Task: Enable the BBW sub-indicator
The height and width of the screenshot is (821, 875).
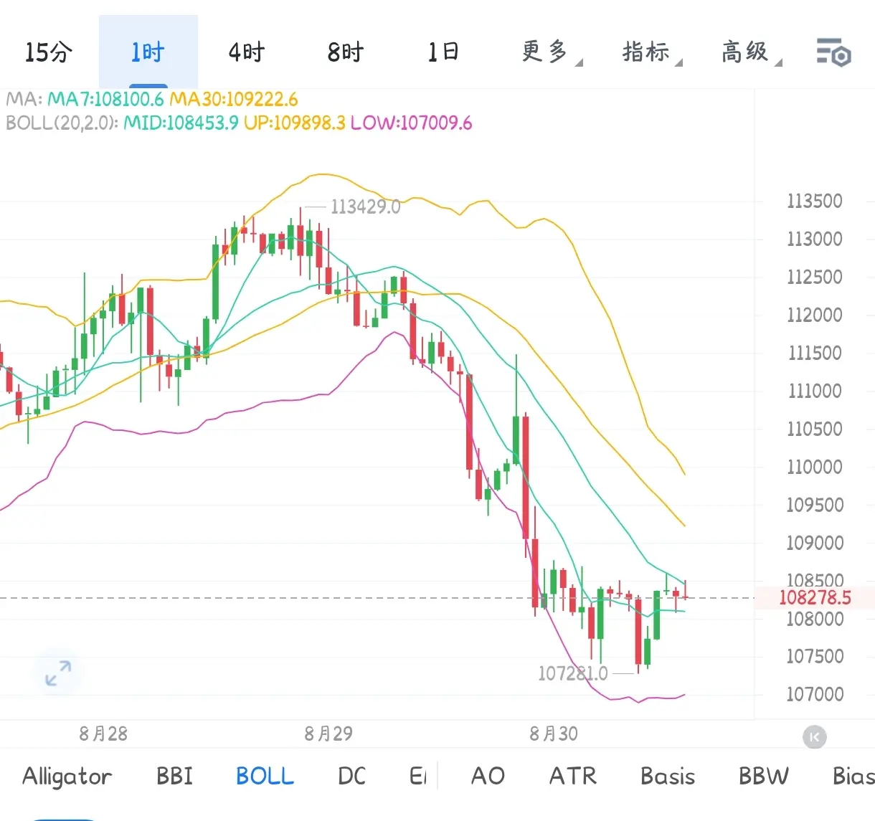Action: [763, 776]
